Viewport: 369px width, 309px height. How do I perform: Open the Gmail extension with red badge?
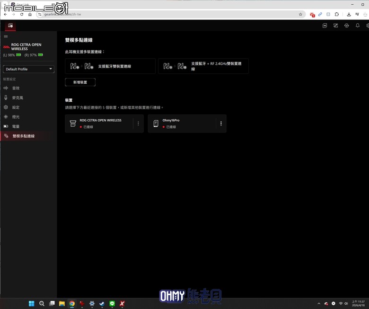point(312,15)
